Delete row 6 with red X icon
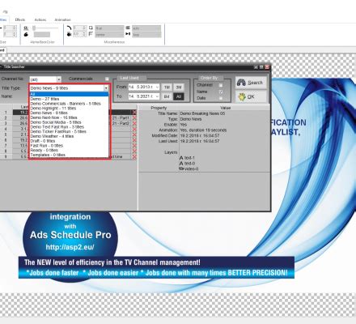Image resolution: width=356 pixels, height=324 pixels. click(134, 140)
